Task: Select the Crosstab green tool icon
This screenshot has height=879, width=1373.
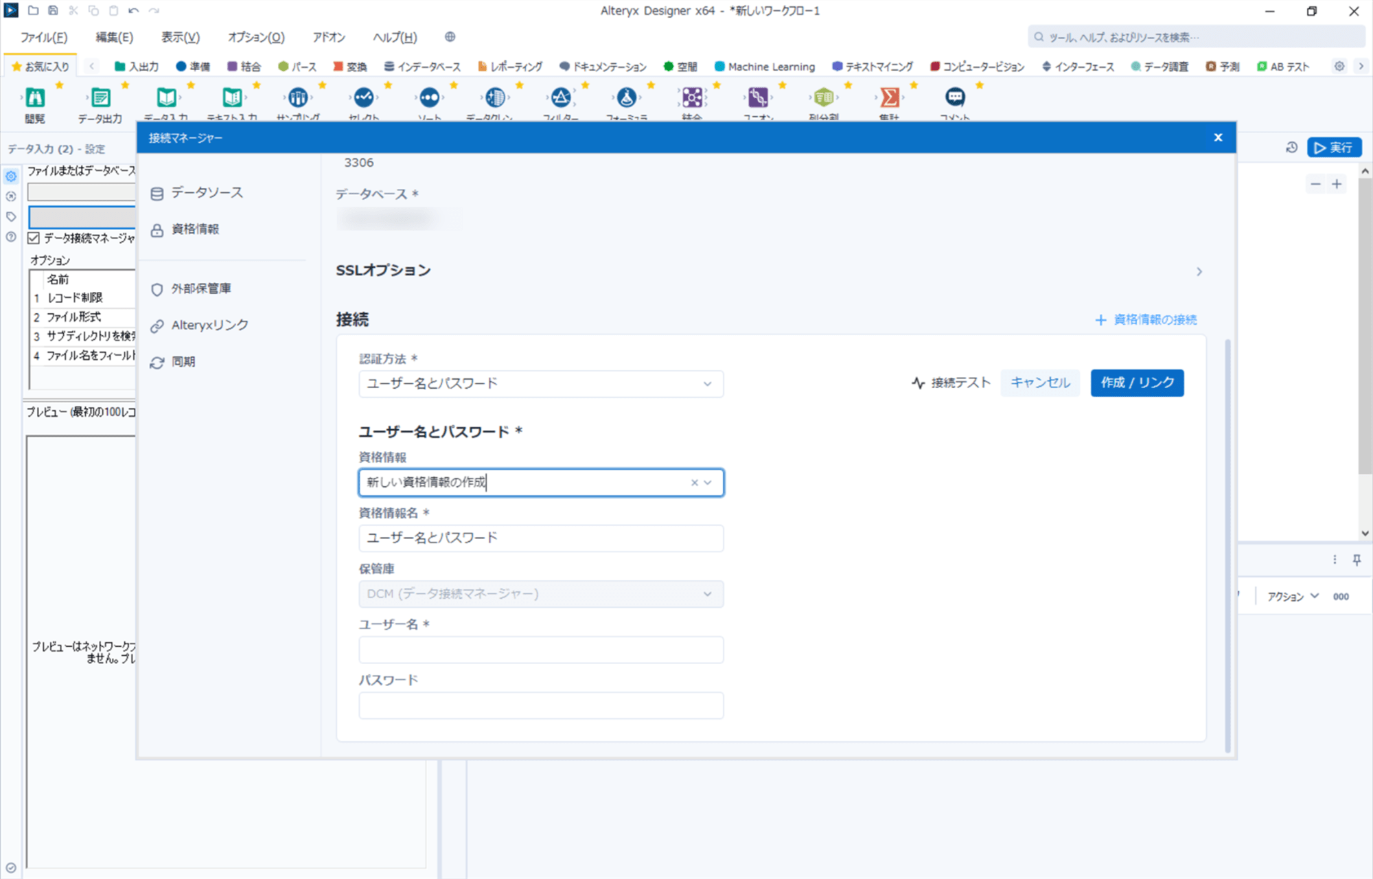Action: pos(824,98)
